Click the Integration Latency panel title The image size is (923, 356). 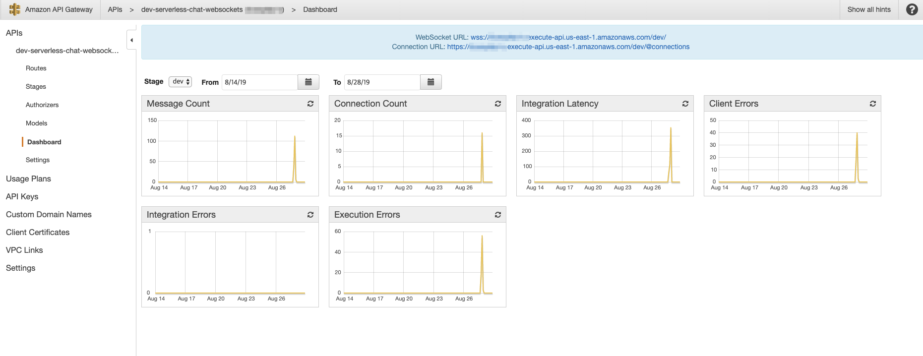pyautogui.click(x=560, y=104)
